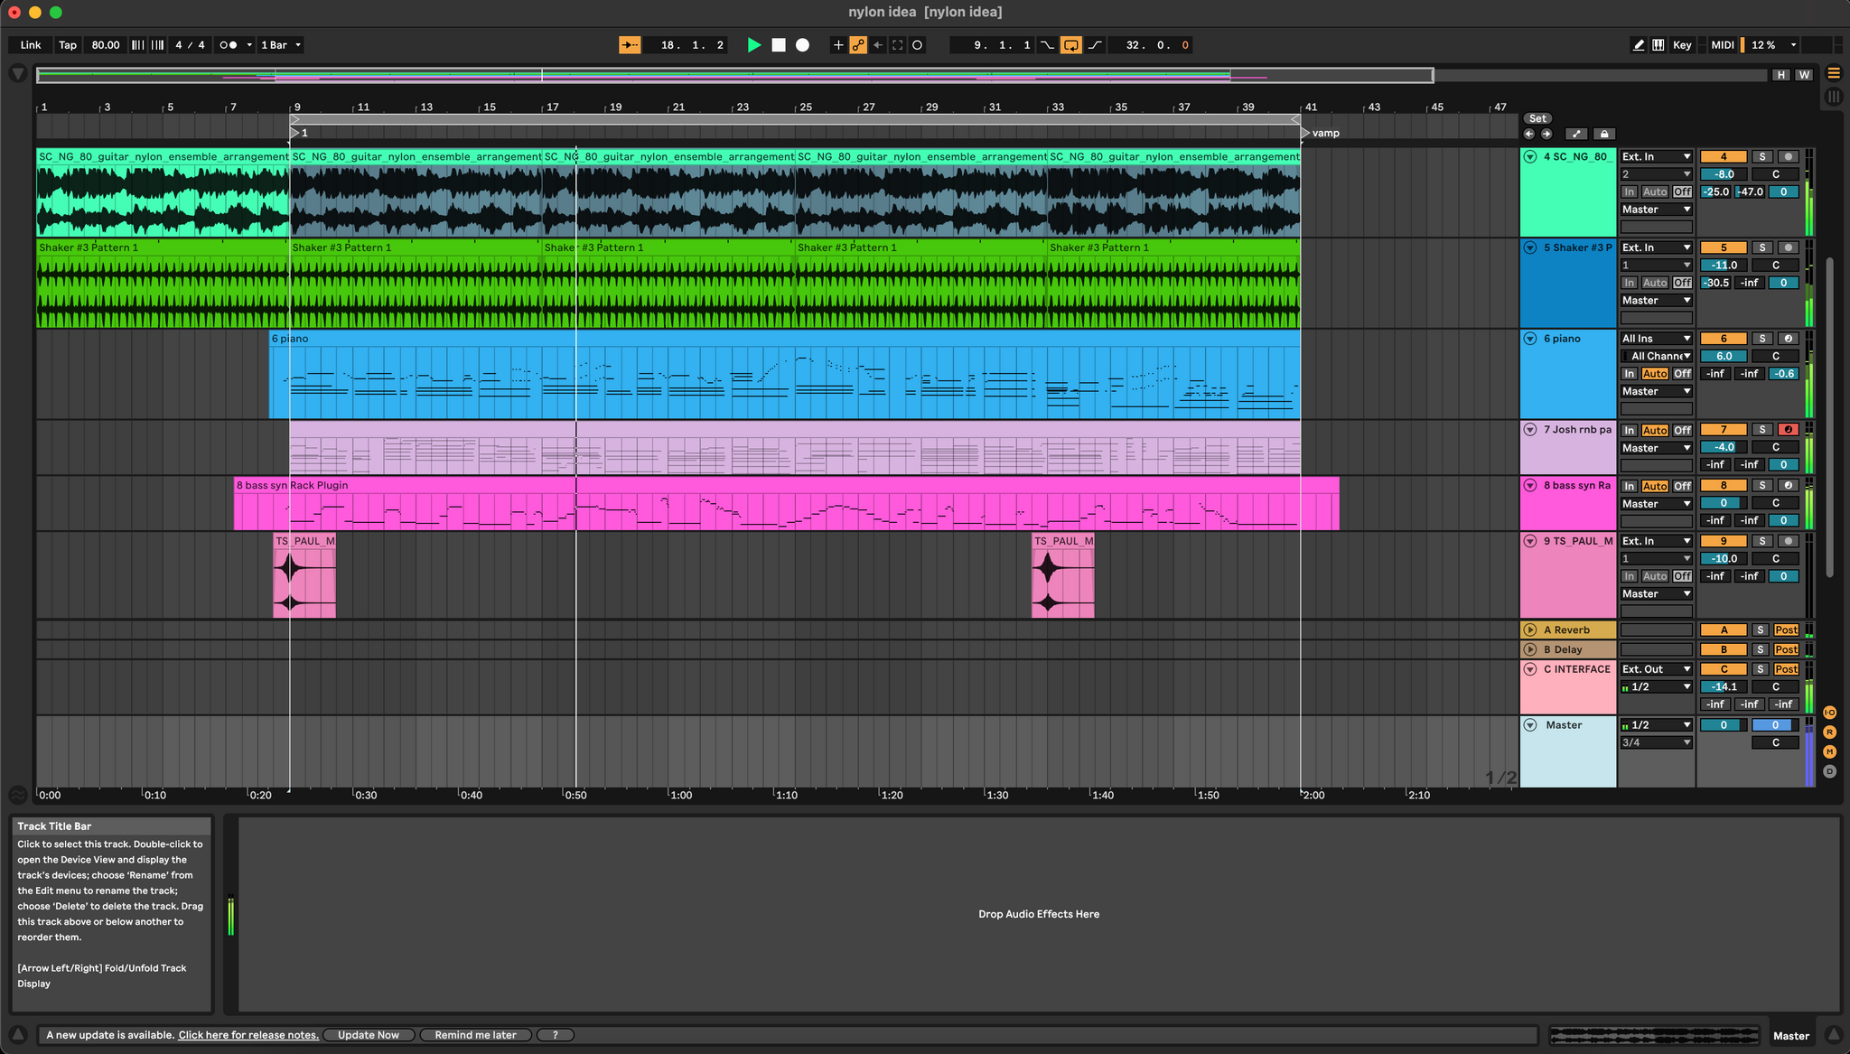This screenshot has height=1054, width=1850.
Task: Toggle Lock Envelopes padlock icon
Action: pyautogui.click(x=1604, y=134)
